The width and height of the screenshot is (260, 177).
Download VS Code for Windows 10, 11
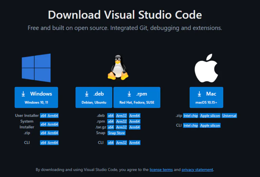coord(36,97)
